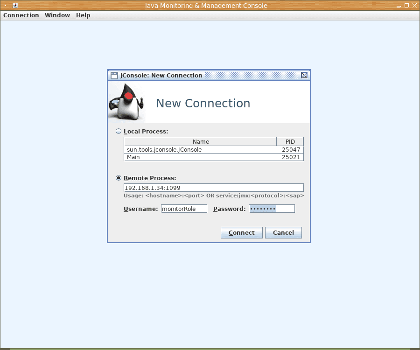Viewport: 420px width, 350px height.
Task: Maximize the Java Monitoring console window
Action: 406,5
